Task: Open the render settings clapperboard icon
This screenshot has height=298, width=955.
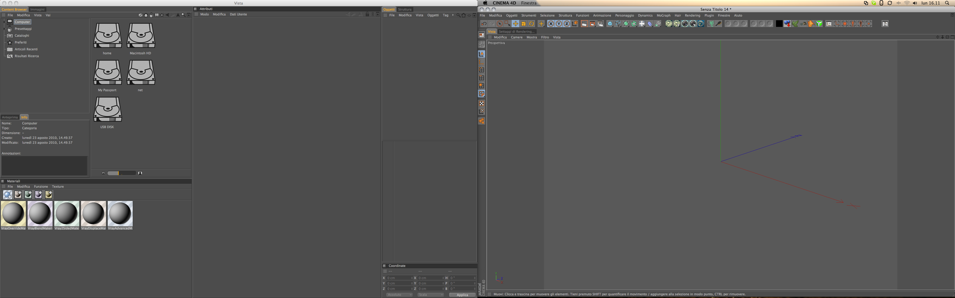Action: pos(600,24)
